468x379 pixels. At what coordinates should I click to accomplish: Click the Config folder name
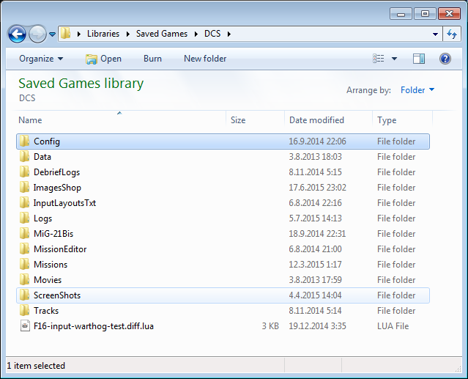coord(47,141)
